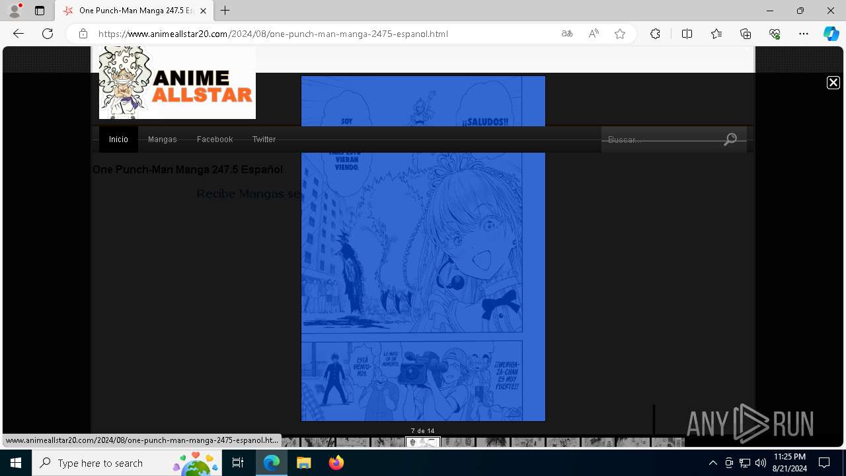Screen dimensions: 846x476
Task: Open volume control in tray
Action: [761, 463]
